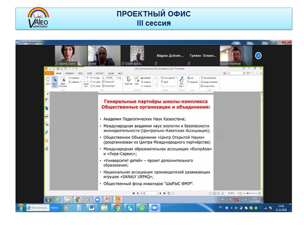Insert Audio & Video
The height and width of the screenshot is (228, 304).
point(208,86)
